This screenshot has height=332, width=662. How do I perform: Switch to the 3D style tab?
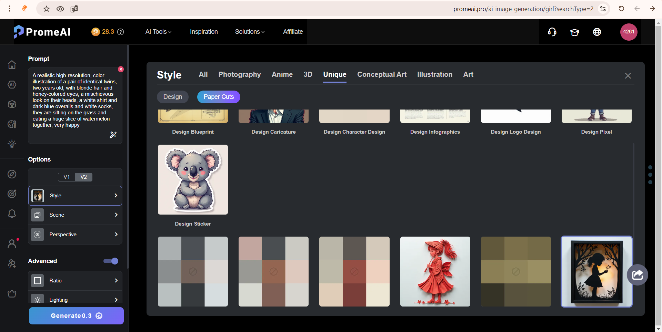pos(308,74)
